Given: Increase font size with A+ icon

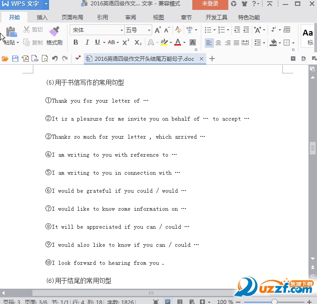Looking at the screenshot, I should [158, 30].
